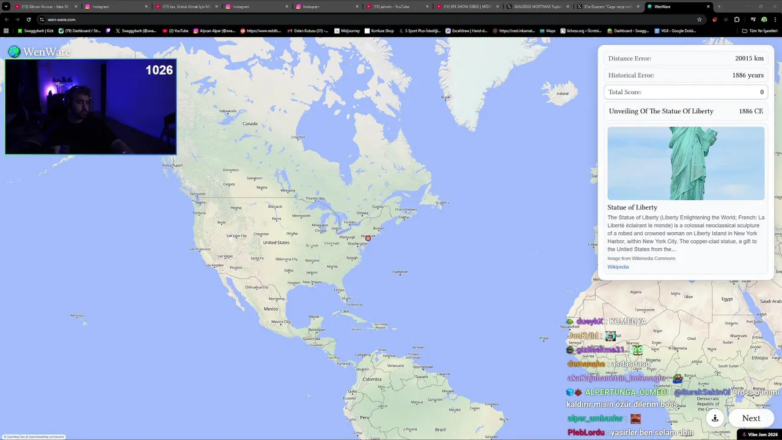
Task: Switch to the X'te Duayen tab
Action: (608, 7)
